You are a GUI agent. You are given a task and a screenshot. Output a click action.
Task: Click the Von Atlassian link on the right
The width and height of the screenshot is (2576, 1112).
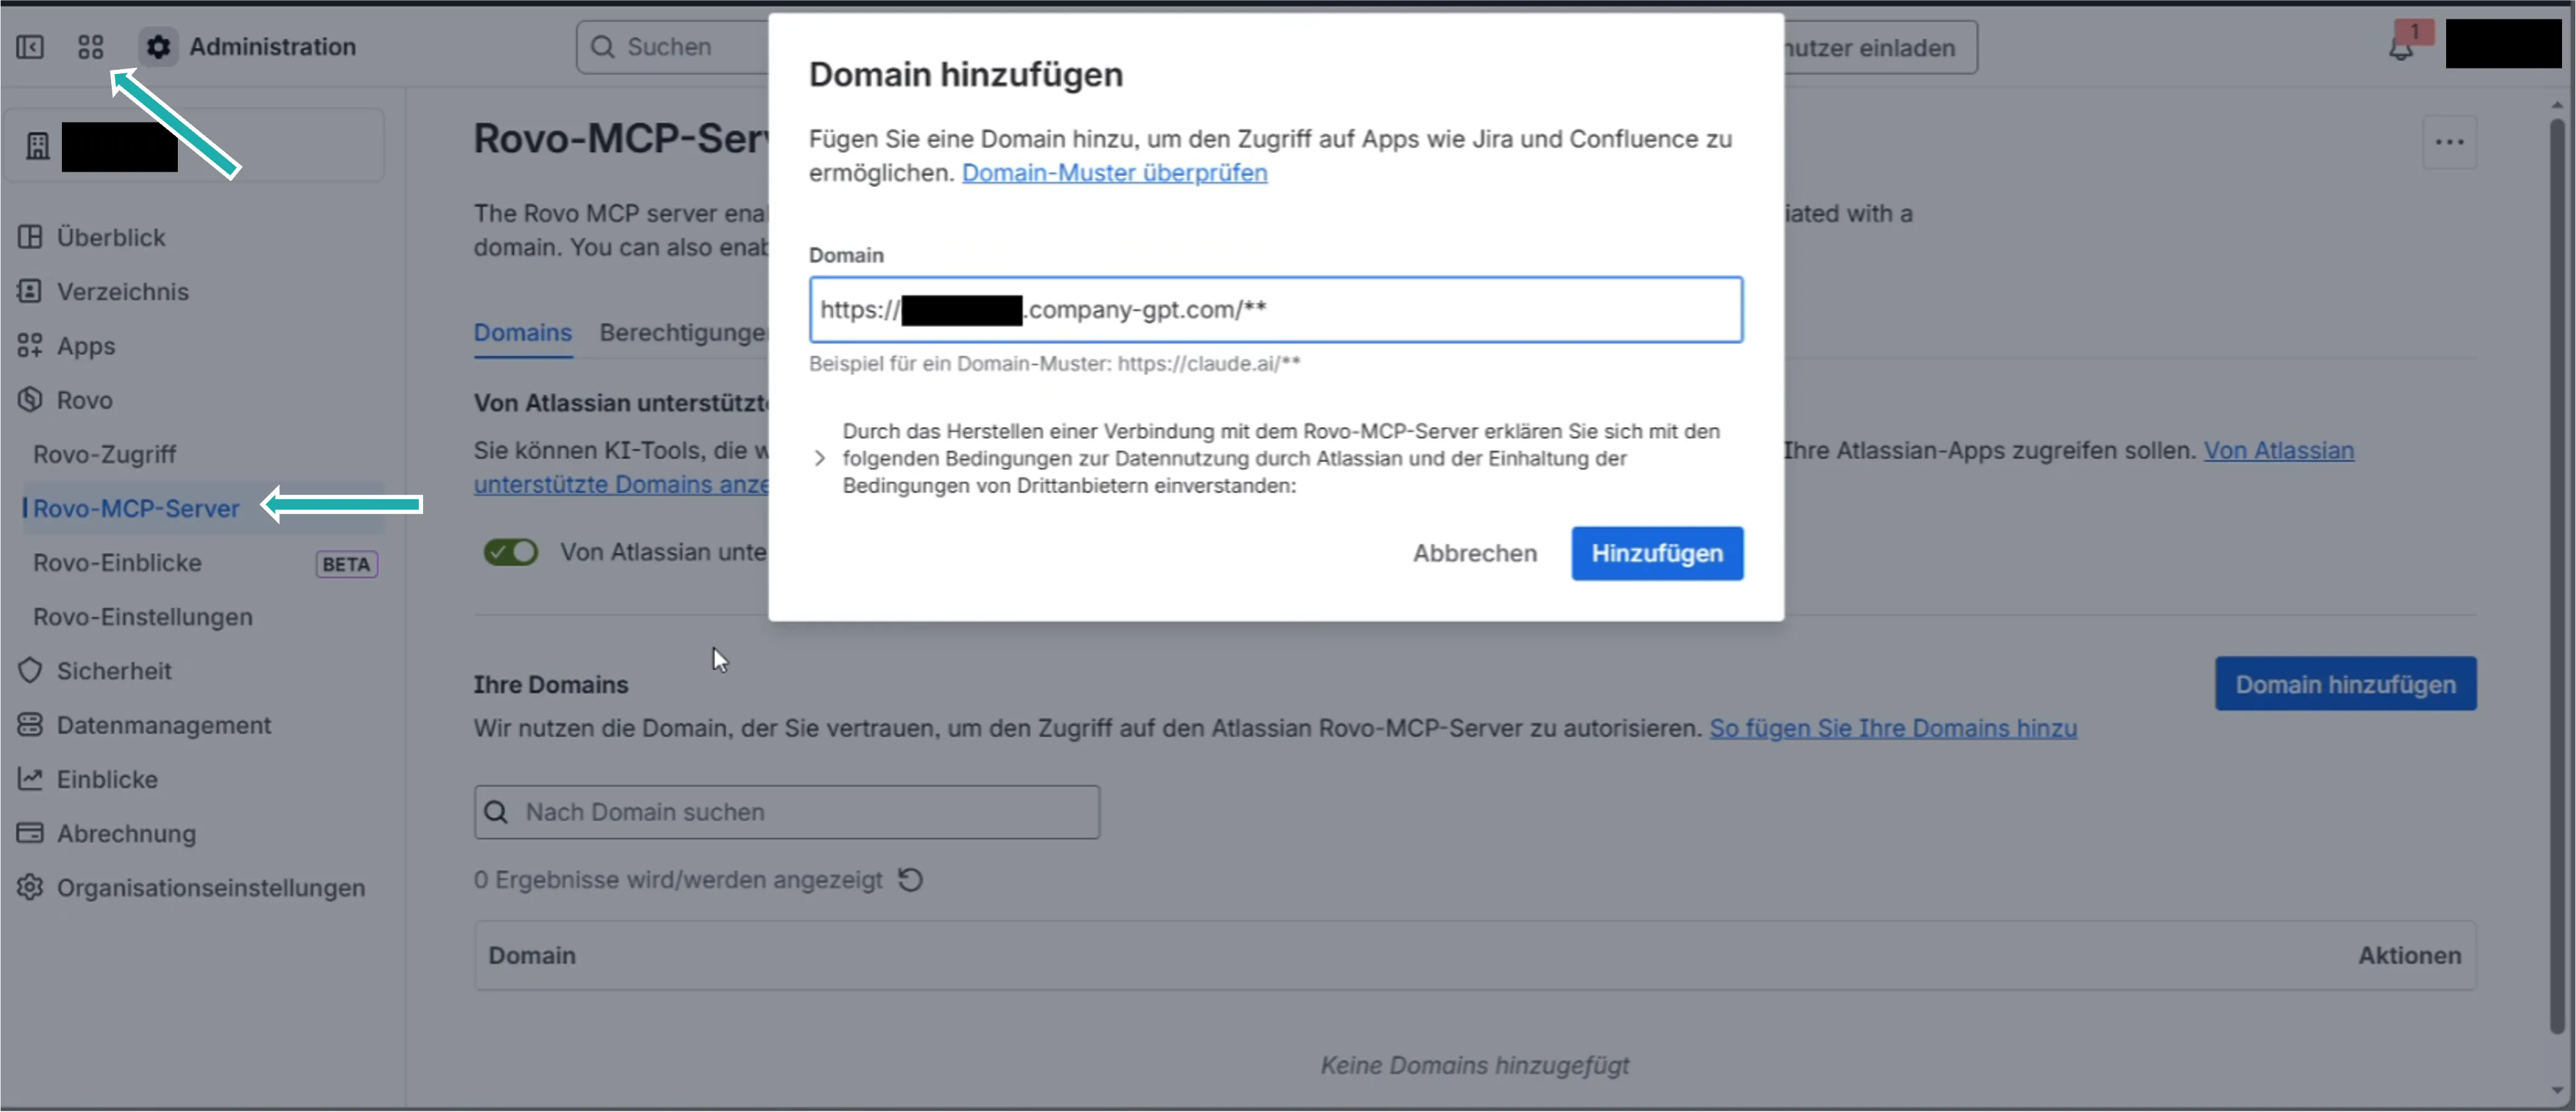2279,450
